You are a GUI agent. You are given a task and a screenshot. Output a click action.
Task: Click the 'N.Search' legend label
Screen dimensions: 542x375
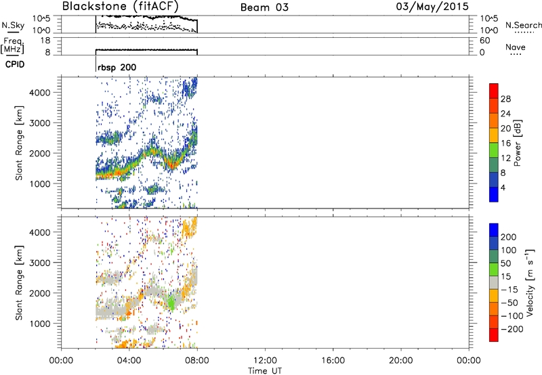pyautogui.click(x=524, y=25)
